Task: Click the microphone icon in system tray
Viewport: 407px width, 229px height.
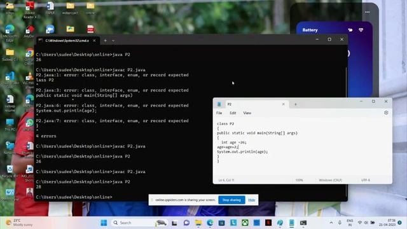Action: 340,223
